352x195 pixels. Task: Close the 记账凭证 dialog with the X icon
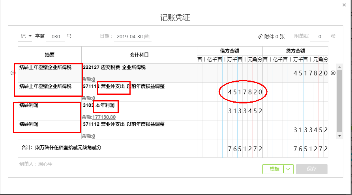pos(344,5)
